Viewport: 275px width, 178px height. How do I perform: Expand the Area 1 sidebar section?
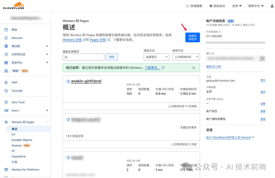point(47,110)
